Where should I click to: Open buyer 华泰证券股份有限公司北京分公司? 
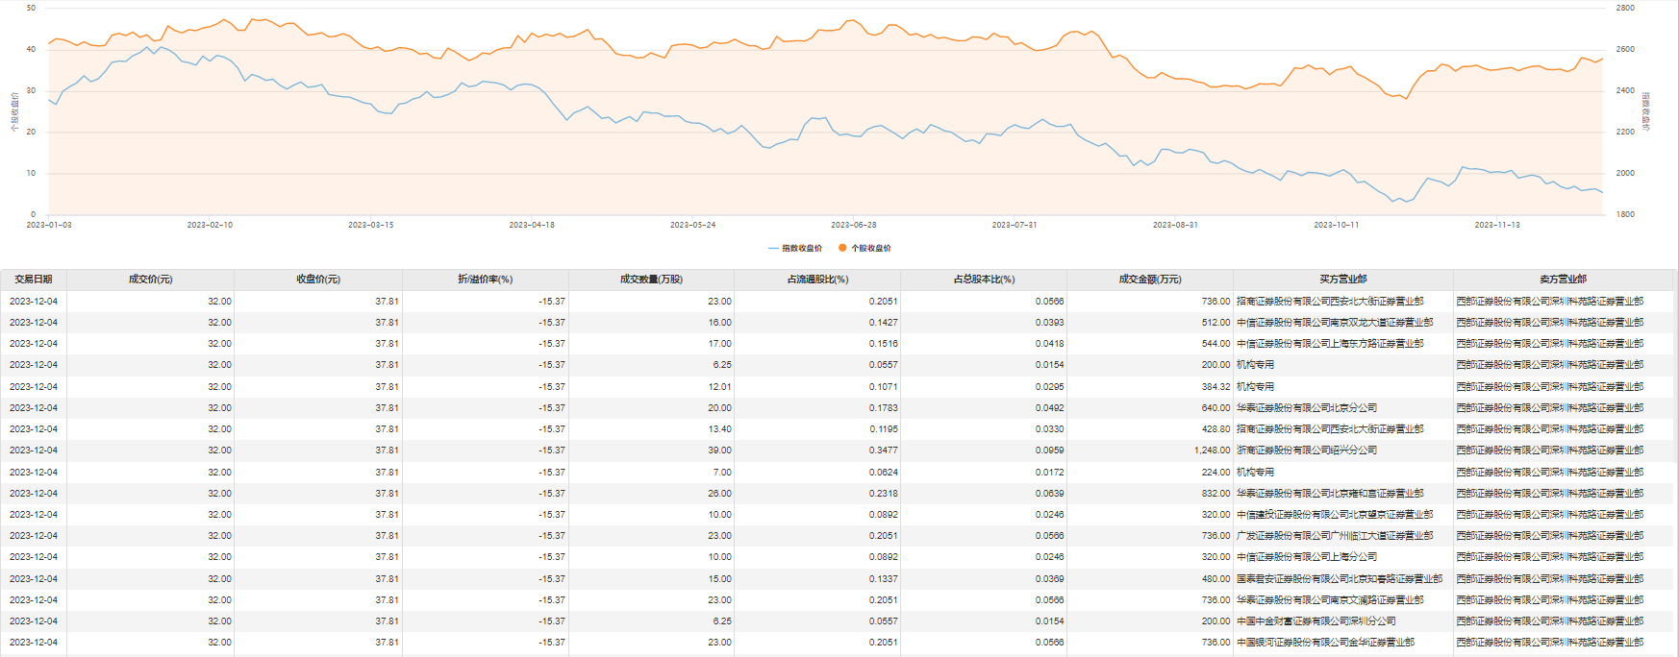pos(1306,408)
